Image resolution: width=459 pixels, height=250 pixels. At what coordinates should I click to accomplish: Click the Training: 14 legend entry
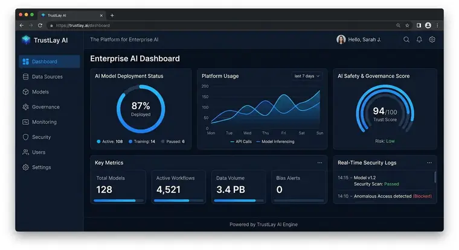pos(142,142)
